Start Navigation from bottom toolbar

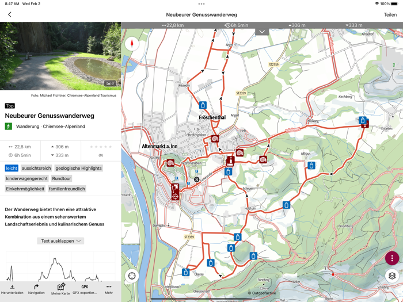point(36,289)
